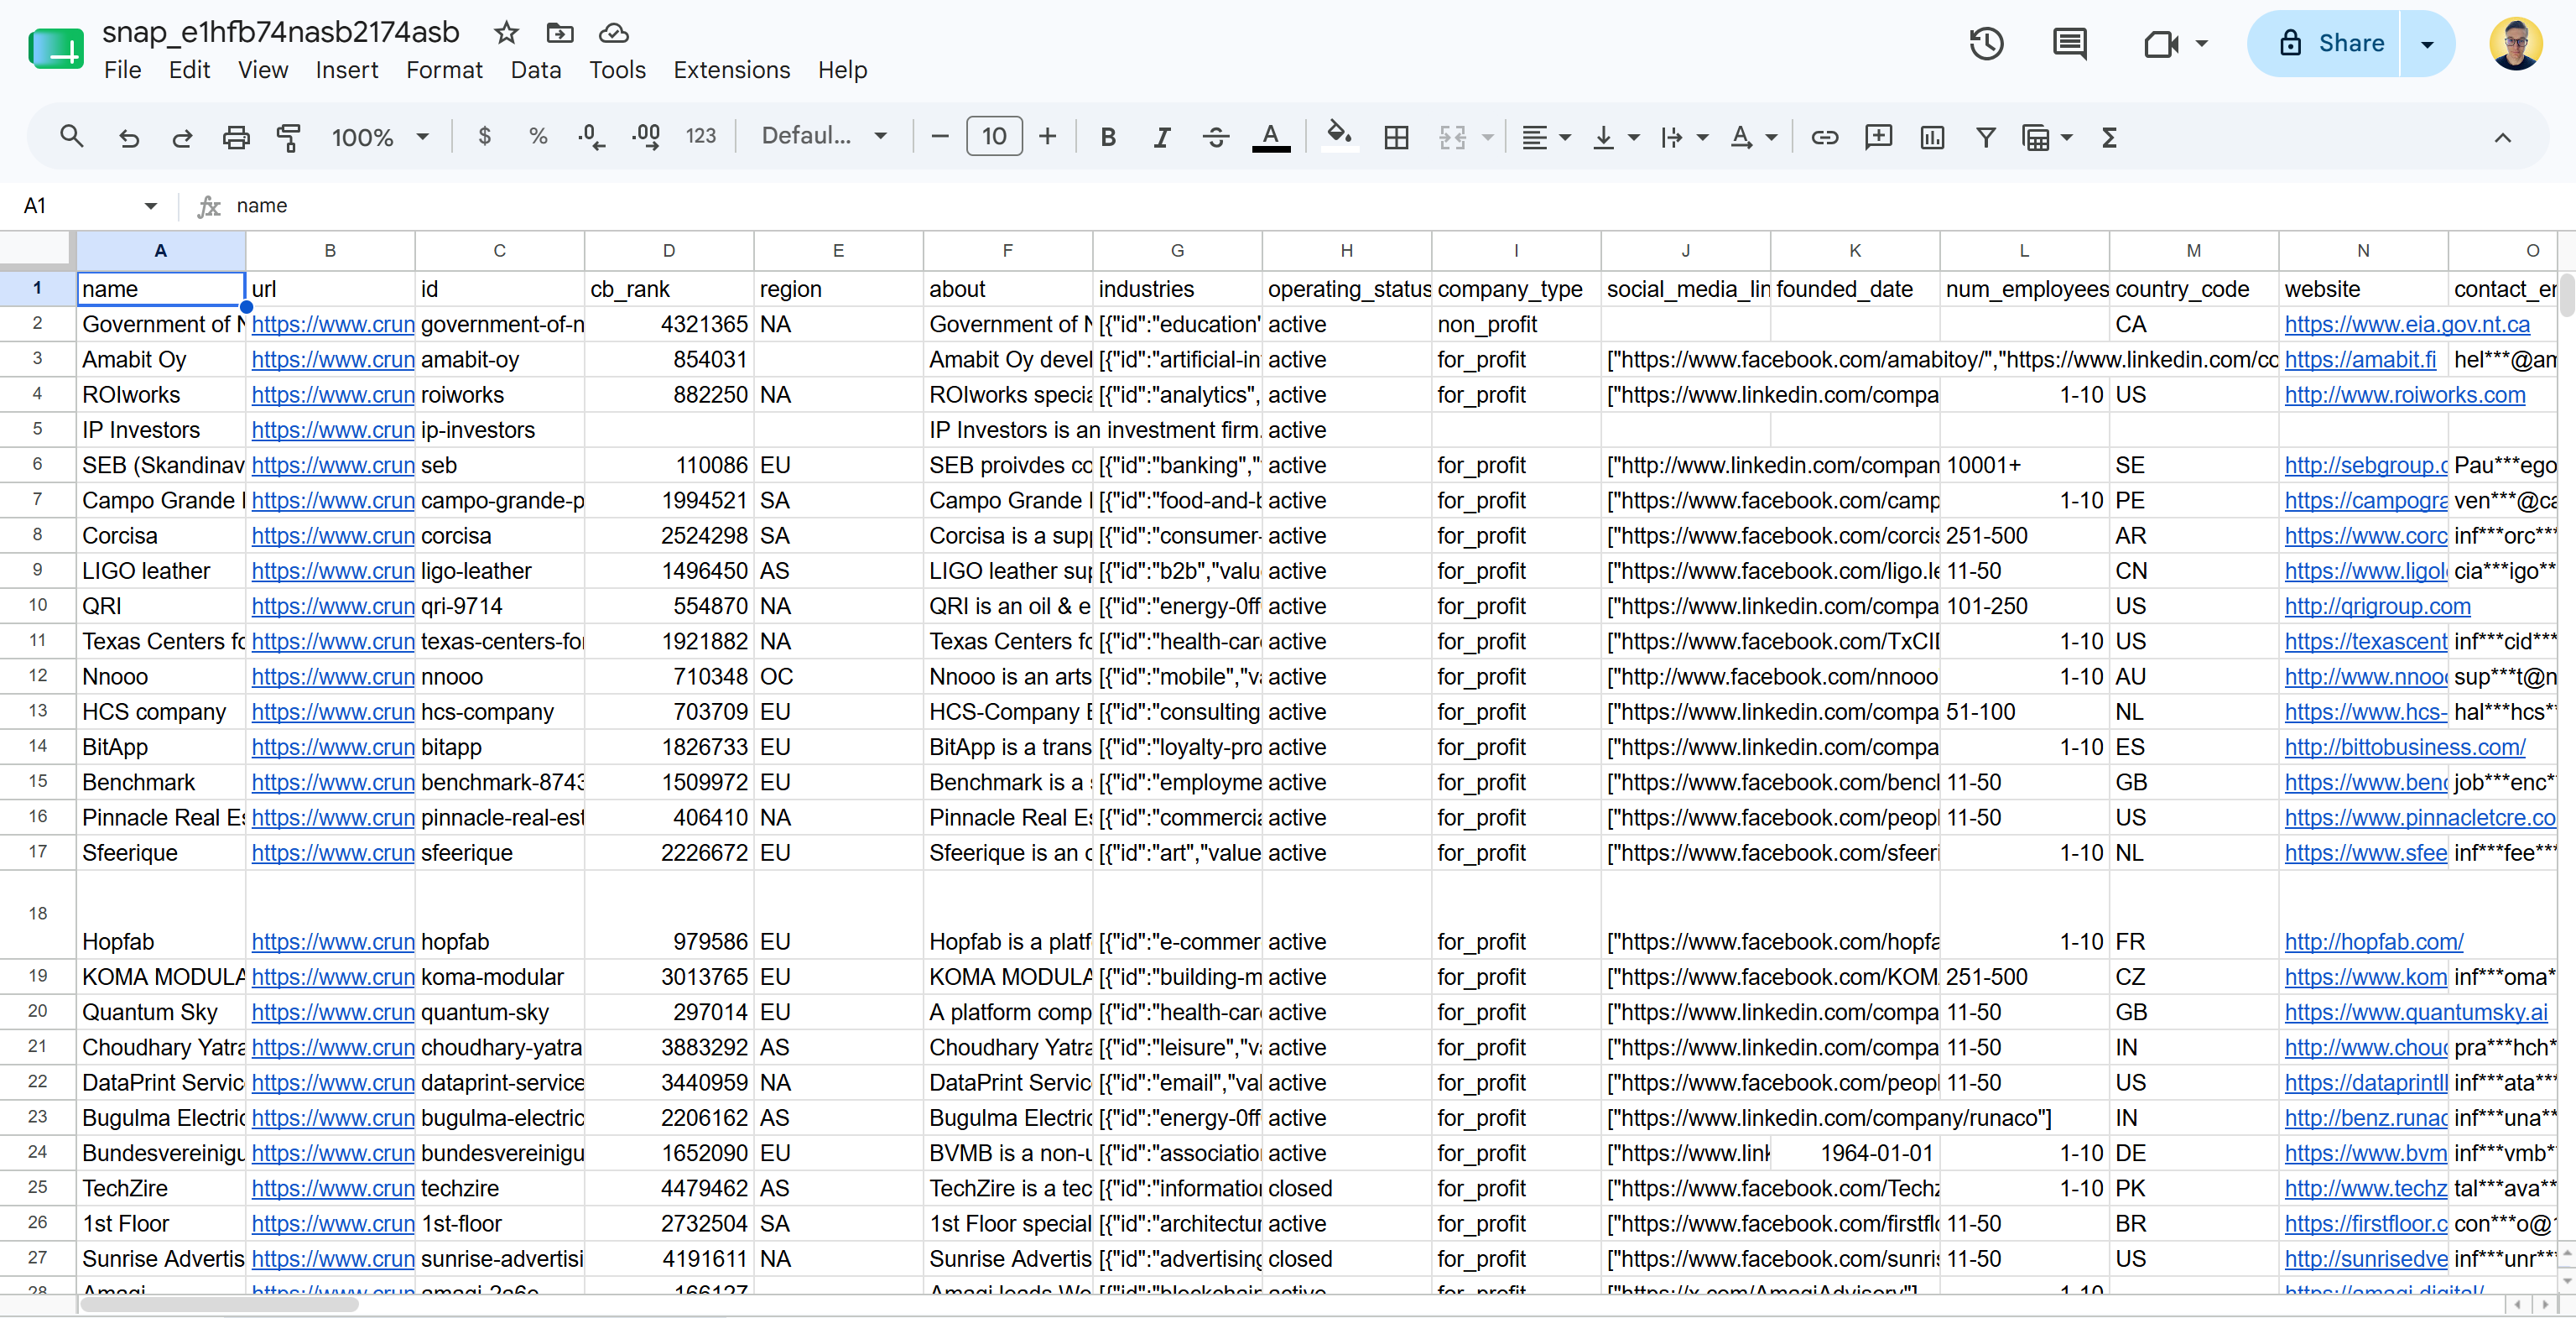Open the Tools menu
This screenshot has height=1318, width=2576.
(x=617, y=70)
